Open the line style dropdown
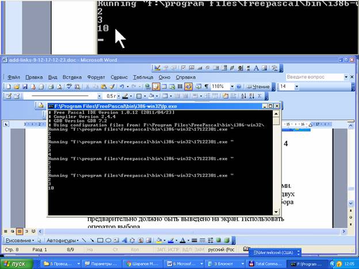This screenshot has height=269, width=359. [99, 96]
